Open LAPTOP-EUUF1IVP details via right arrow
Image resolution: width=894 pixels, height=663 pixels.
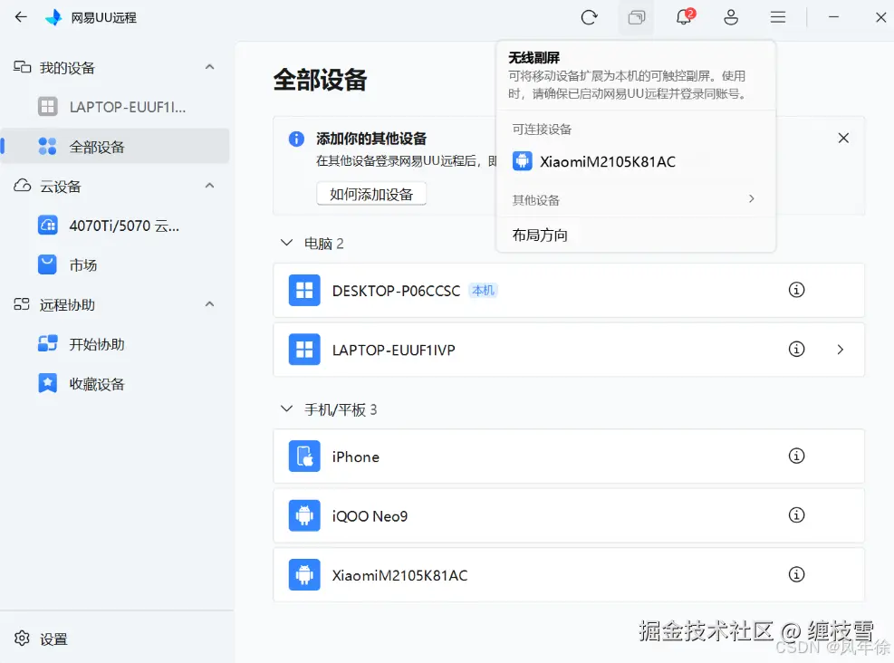pos(840,350)
